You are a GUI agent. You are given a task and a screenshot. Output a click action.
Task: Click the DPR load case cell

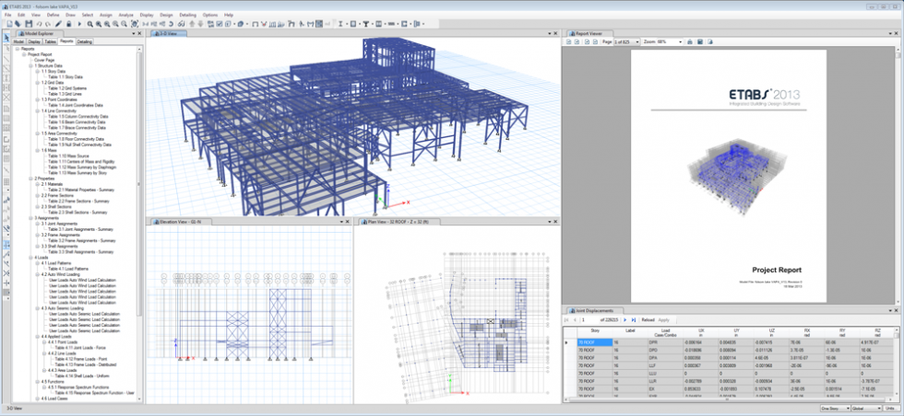pyautogui.click(x=665, y=341)
